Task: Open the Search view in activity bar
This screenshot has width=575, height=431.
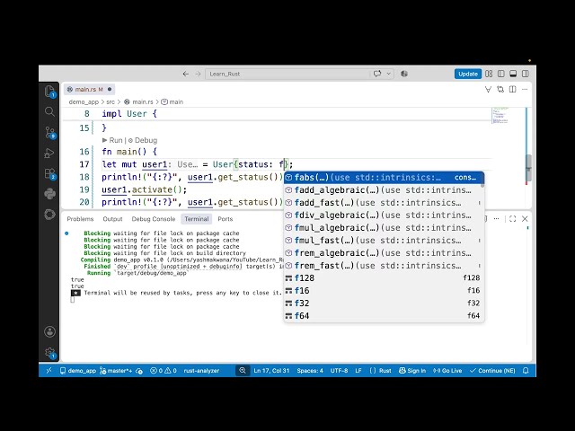Action: [x=49, y=111]
